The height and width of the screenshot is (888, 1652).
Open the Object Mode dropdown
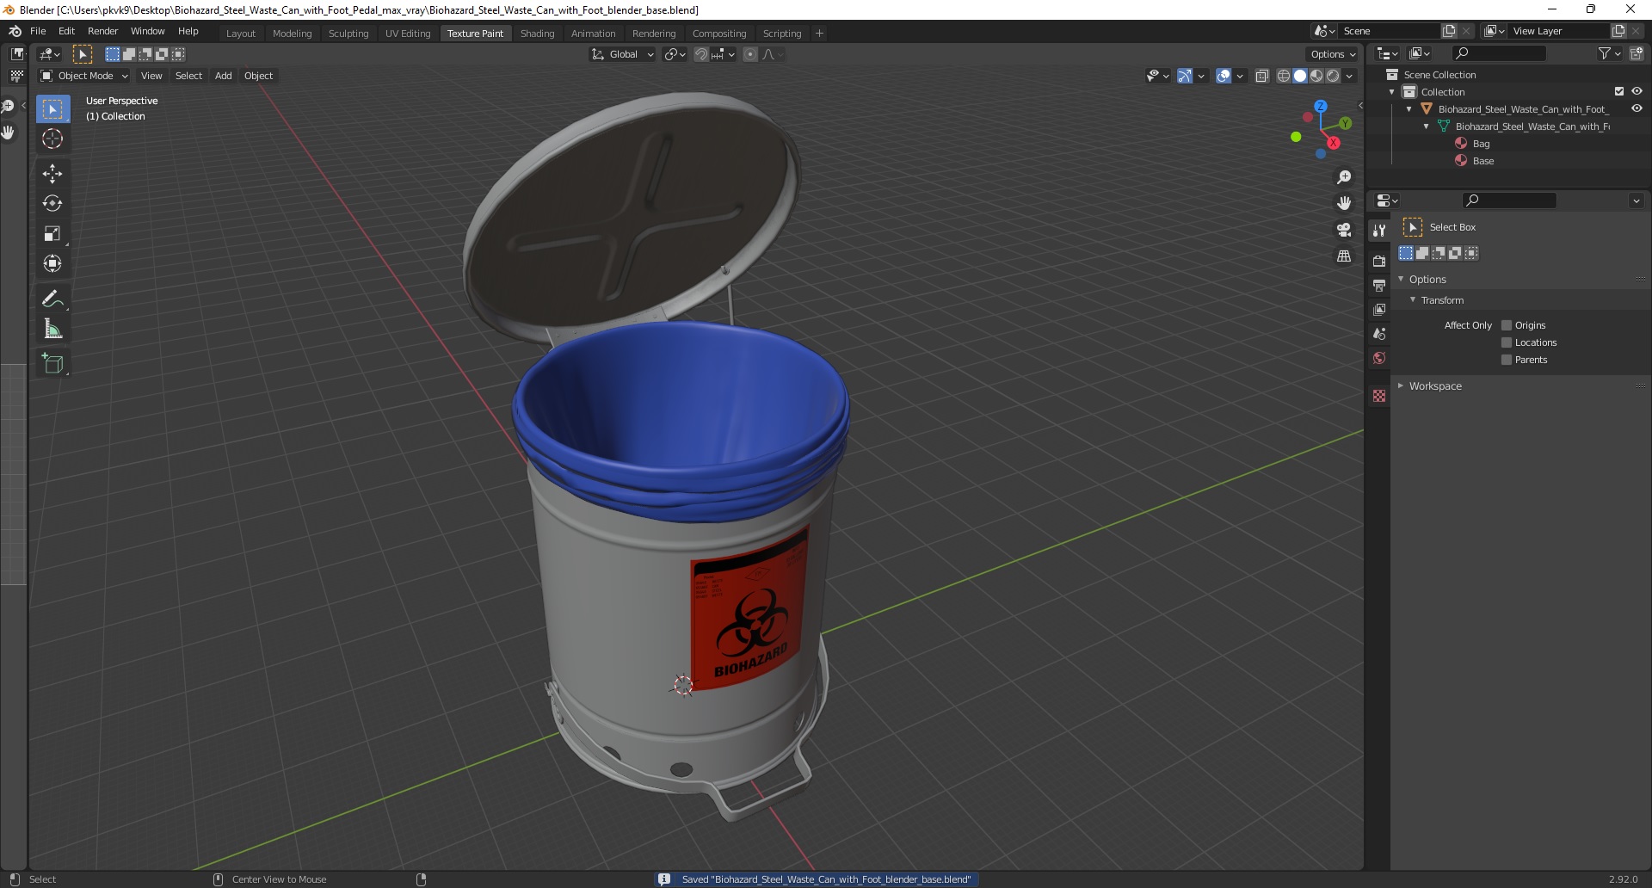tap(84, 76)
